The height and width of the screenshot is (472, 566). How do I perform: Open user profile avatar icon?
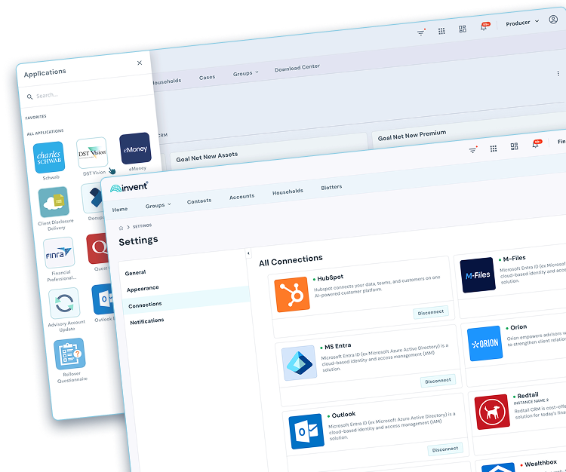553,20
